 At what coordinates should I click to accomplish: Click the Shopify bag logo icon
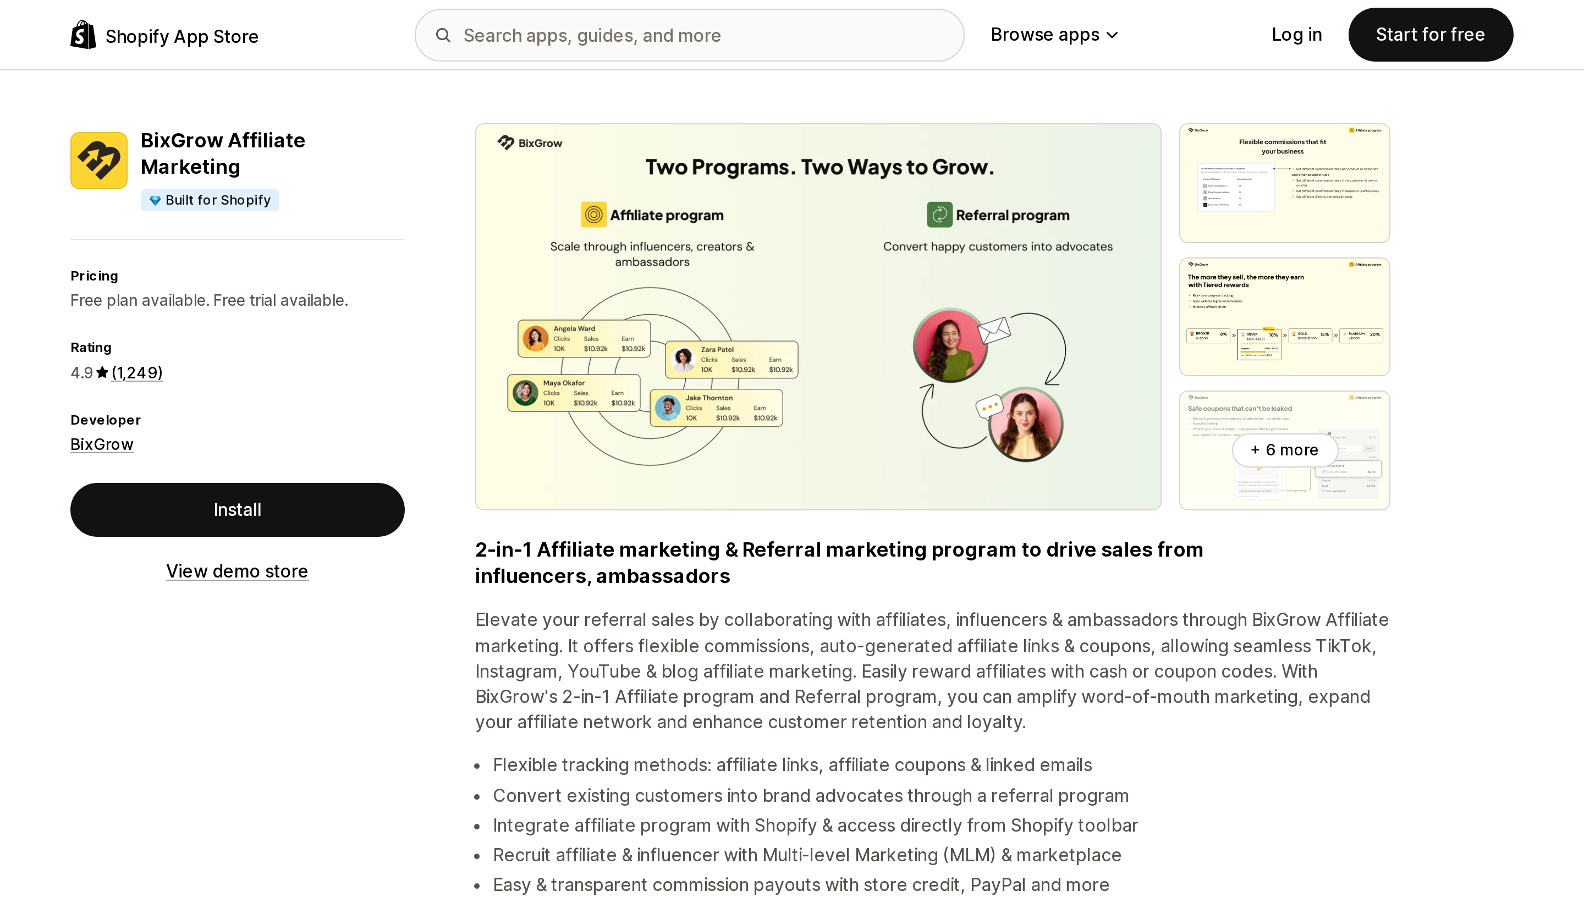click(83, 35)
